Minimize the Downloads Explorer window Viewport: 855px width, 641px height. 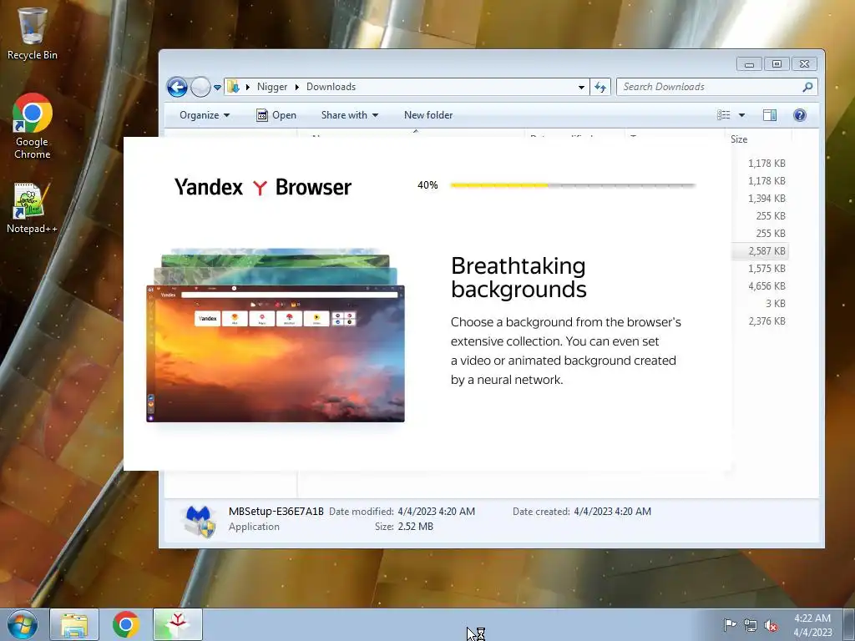pyautogui.click(x=749, y=63)
